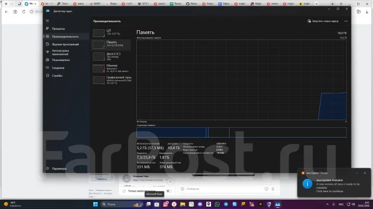This screenshot has width=373, height=209.
Task: Click the 331 МБ paged pool value
Action: [x=143, y=167]
